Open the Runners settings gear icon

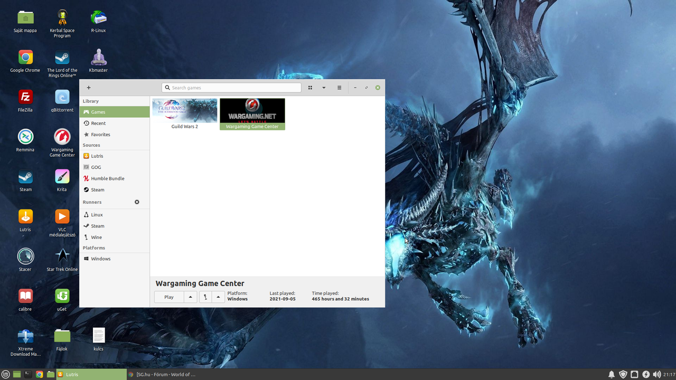coord(137,202)
